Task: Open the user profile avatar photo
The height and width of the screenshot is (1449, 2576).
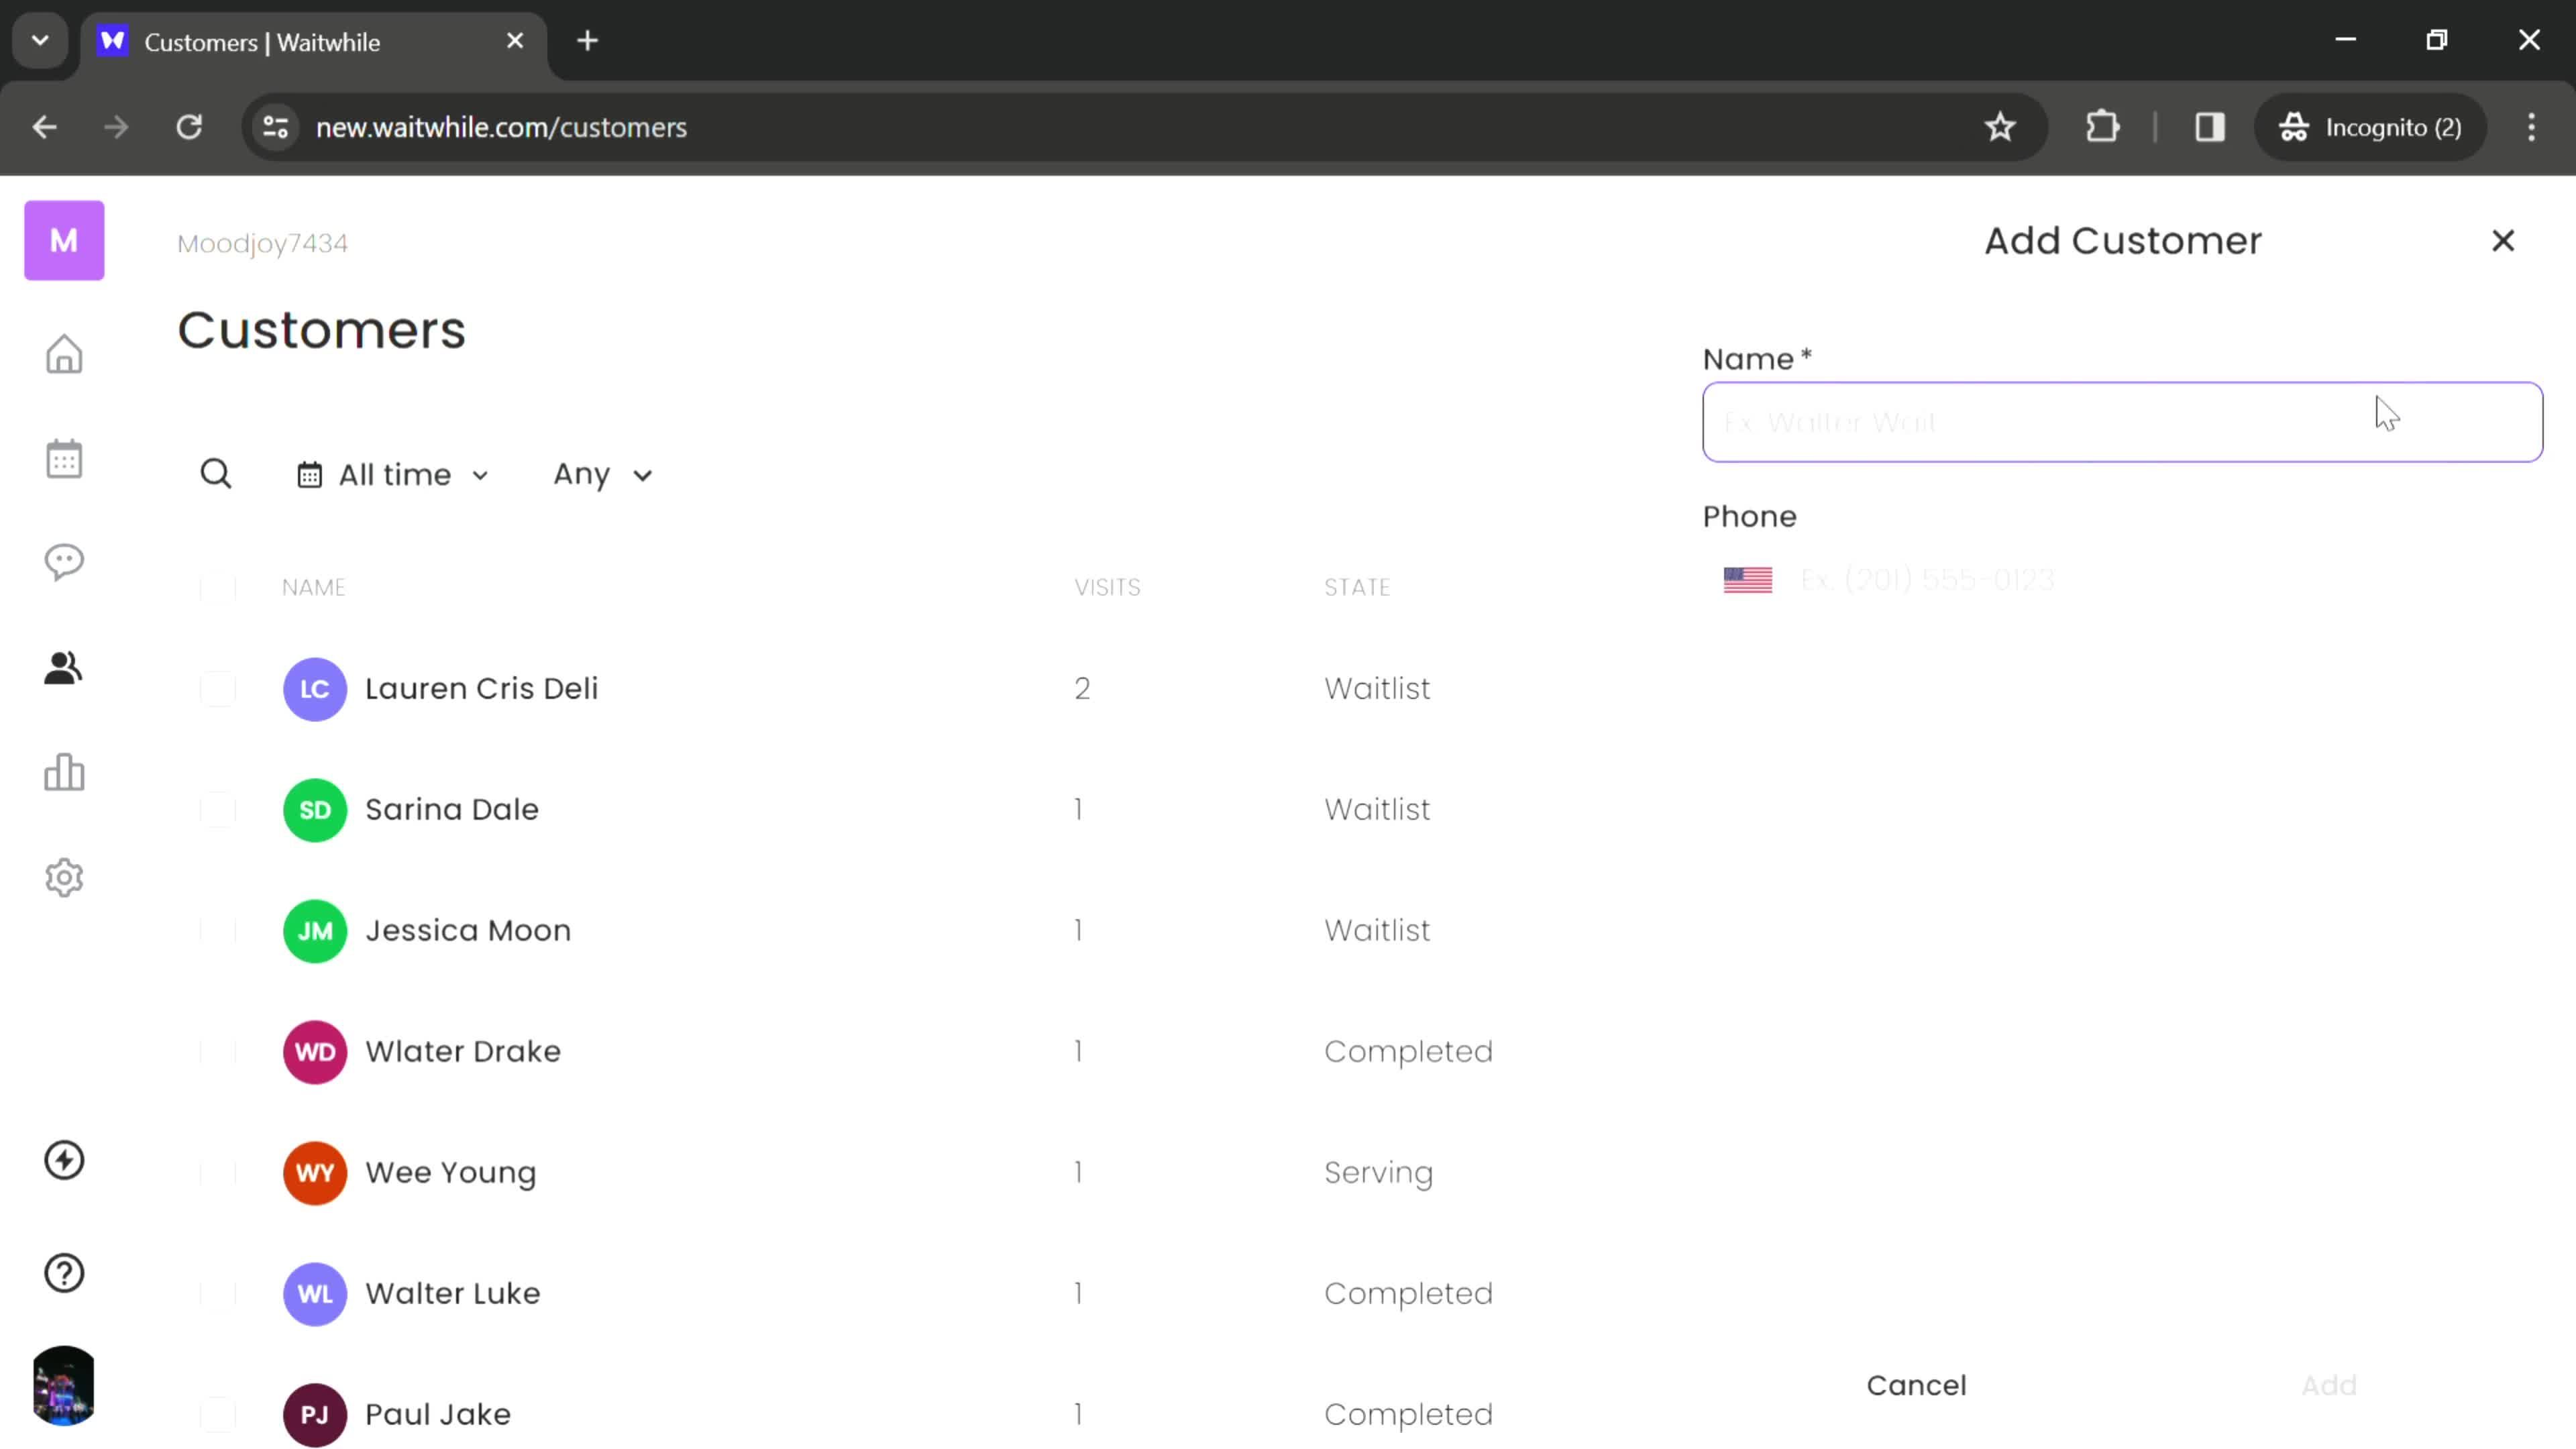Action: (x=64, y=1385)
